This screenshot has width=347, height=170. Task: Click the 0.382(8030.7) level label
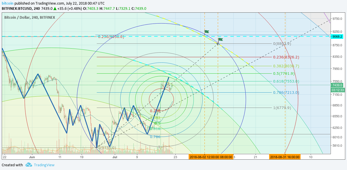click(x=286, y=66)
